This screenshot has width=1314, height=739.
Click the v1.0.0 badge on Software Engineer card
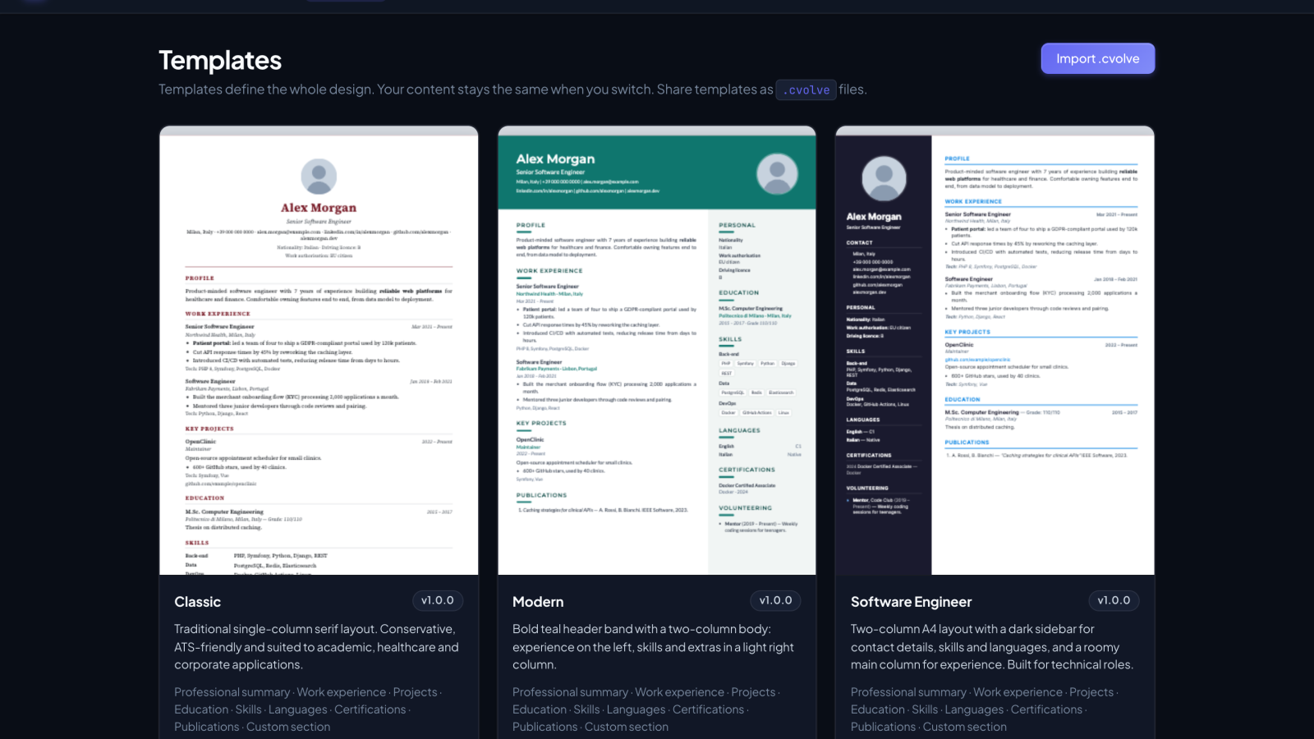(1114, 601)
